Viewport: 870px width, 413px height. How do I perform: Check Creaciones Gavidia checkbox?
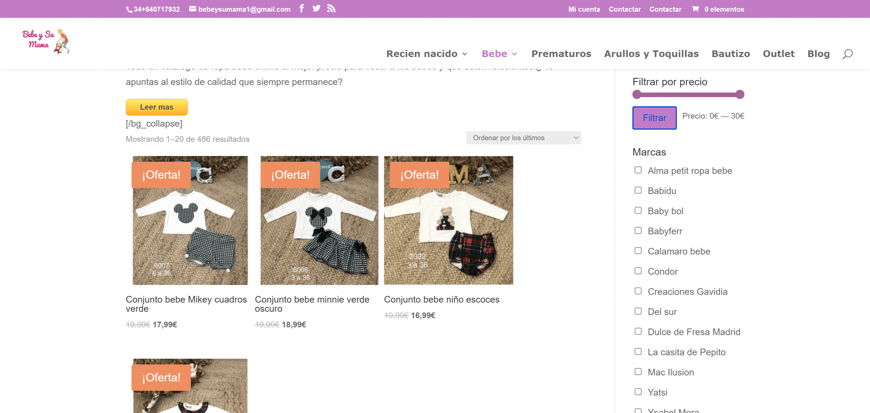[x=638, y=291]
